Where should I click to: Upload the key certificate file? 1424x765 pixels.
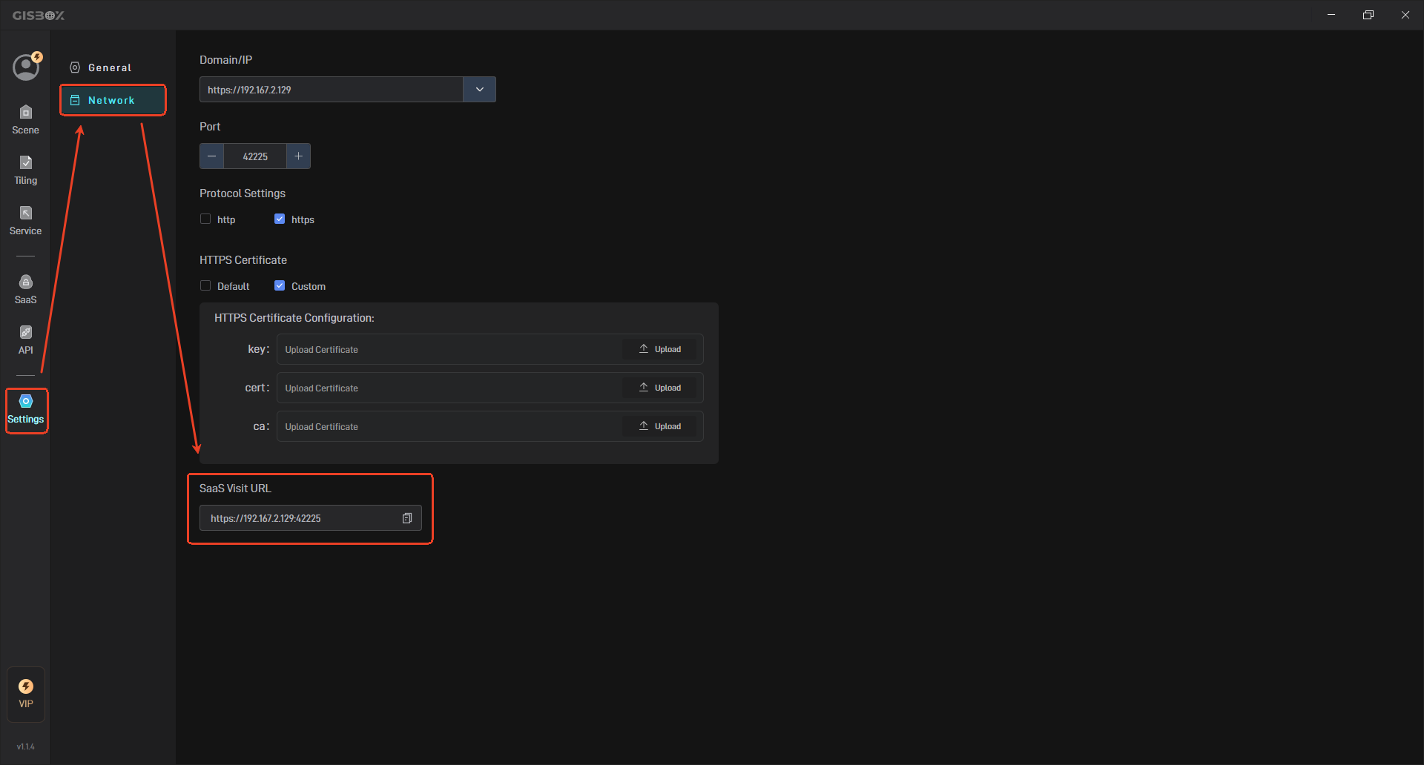(659, 348)
